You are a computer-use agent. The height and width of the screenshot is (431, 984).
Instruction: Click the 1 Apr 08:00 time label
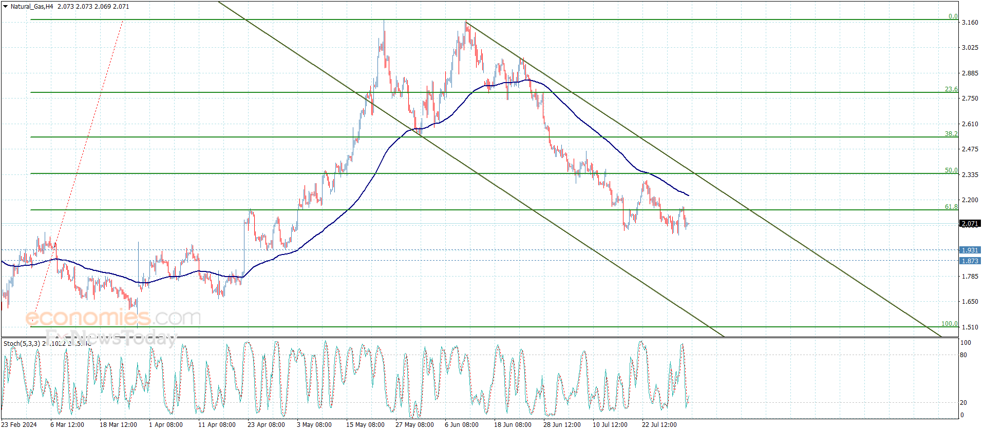[x=166, y=424]
